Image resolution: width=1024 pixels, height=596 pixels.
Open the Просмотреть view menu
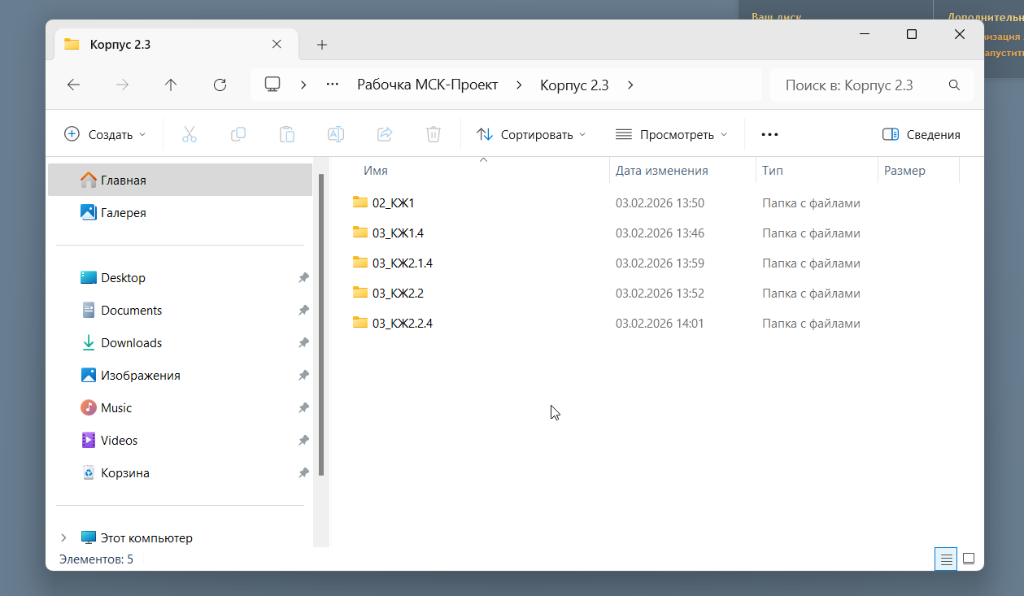(x=671, y=134)
